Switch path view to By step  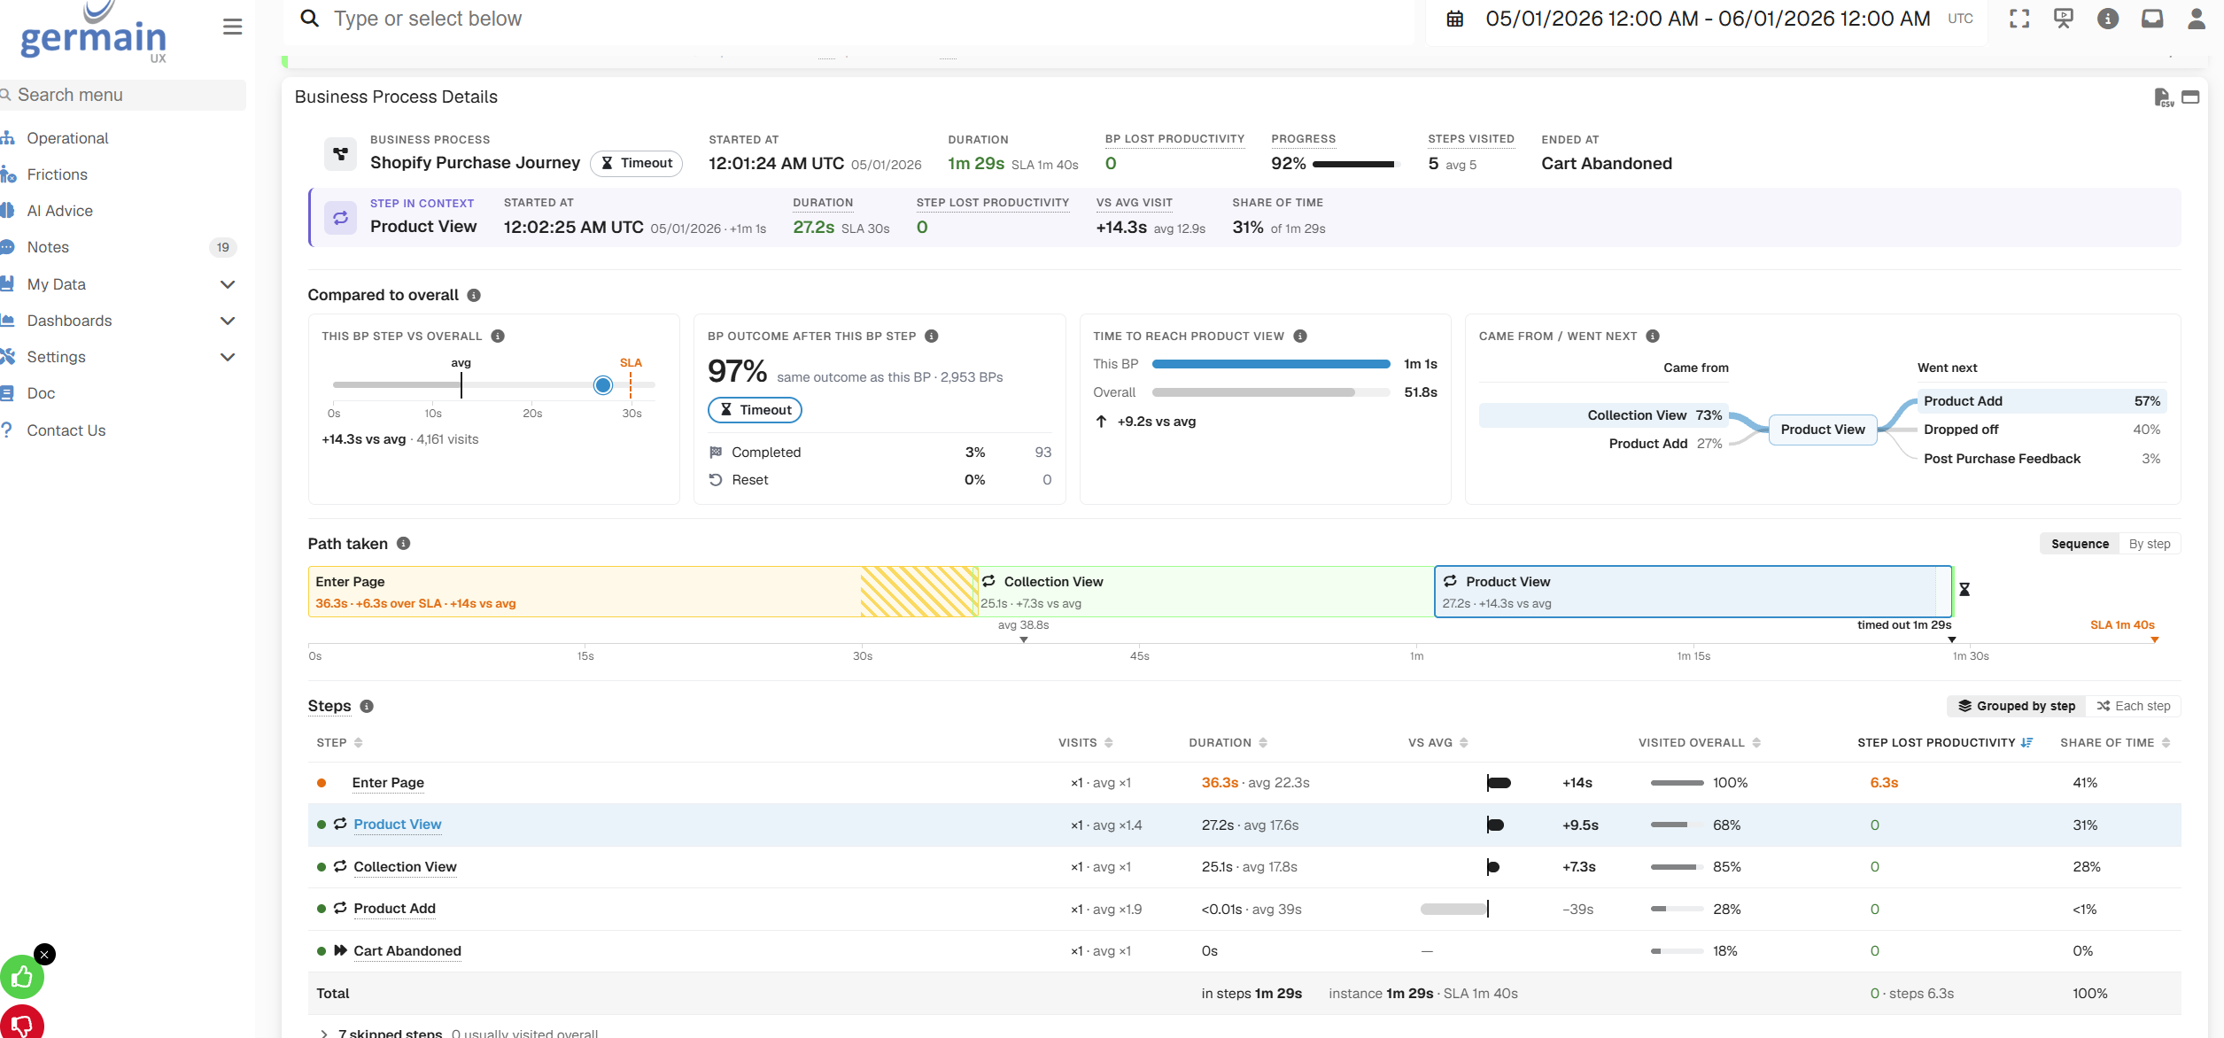2150,544
